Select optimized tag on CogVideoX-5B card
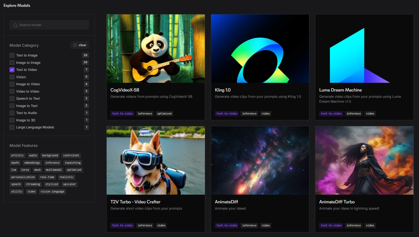 [x=164, y=114]
